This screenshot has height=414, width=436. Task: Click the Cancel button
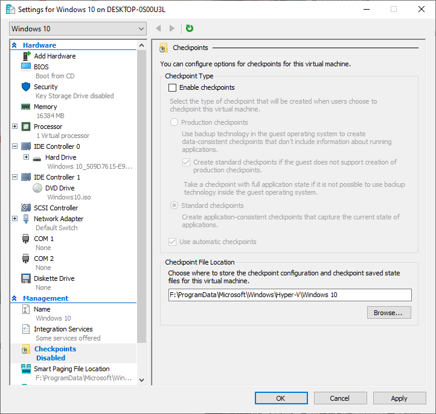[340, 398]
